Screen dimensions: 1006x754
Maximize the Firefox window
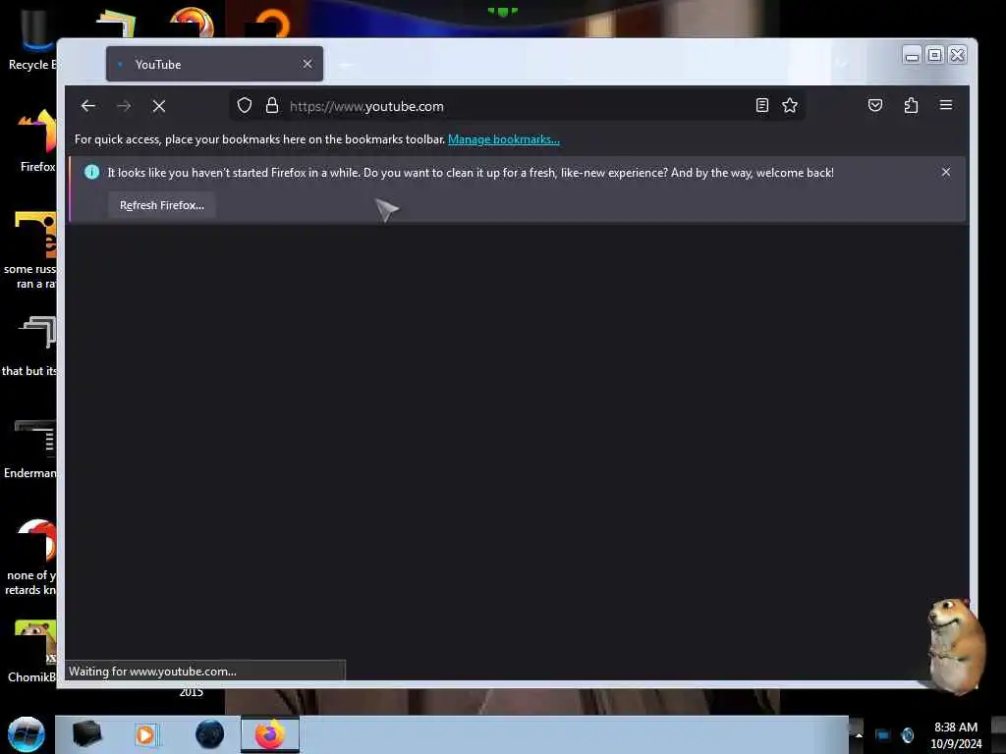935,55
